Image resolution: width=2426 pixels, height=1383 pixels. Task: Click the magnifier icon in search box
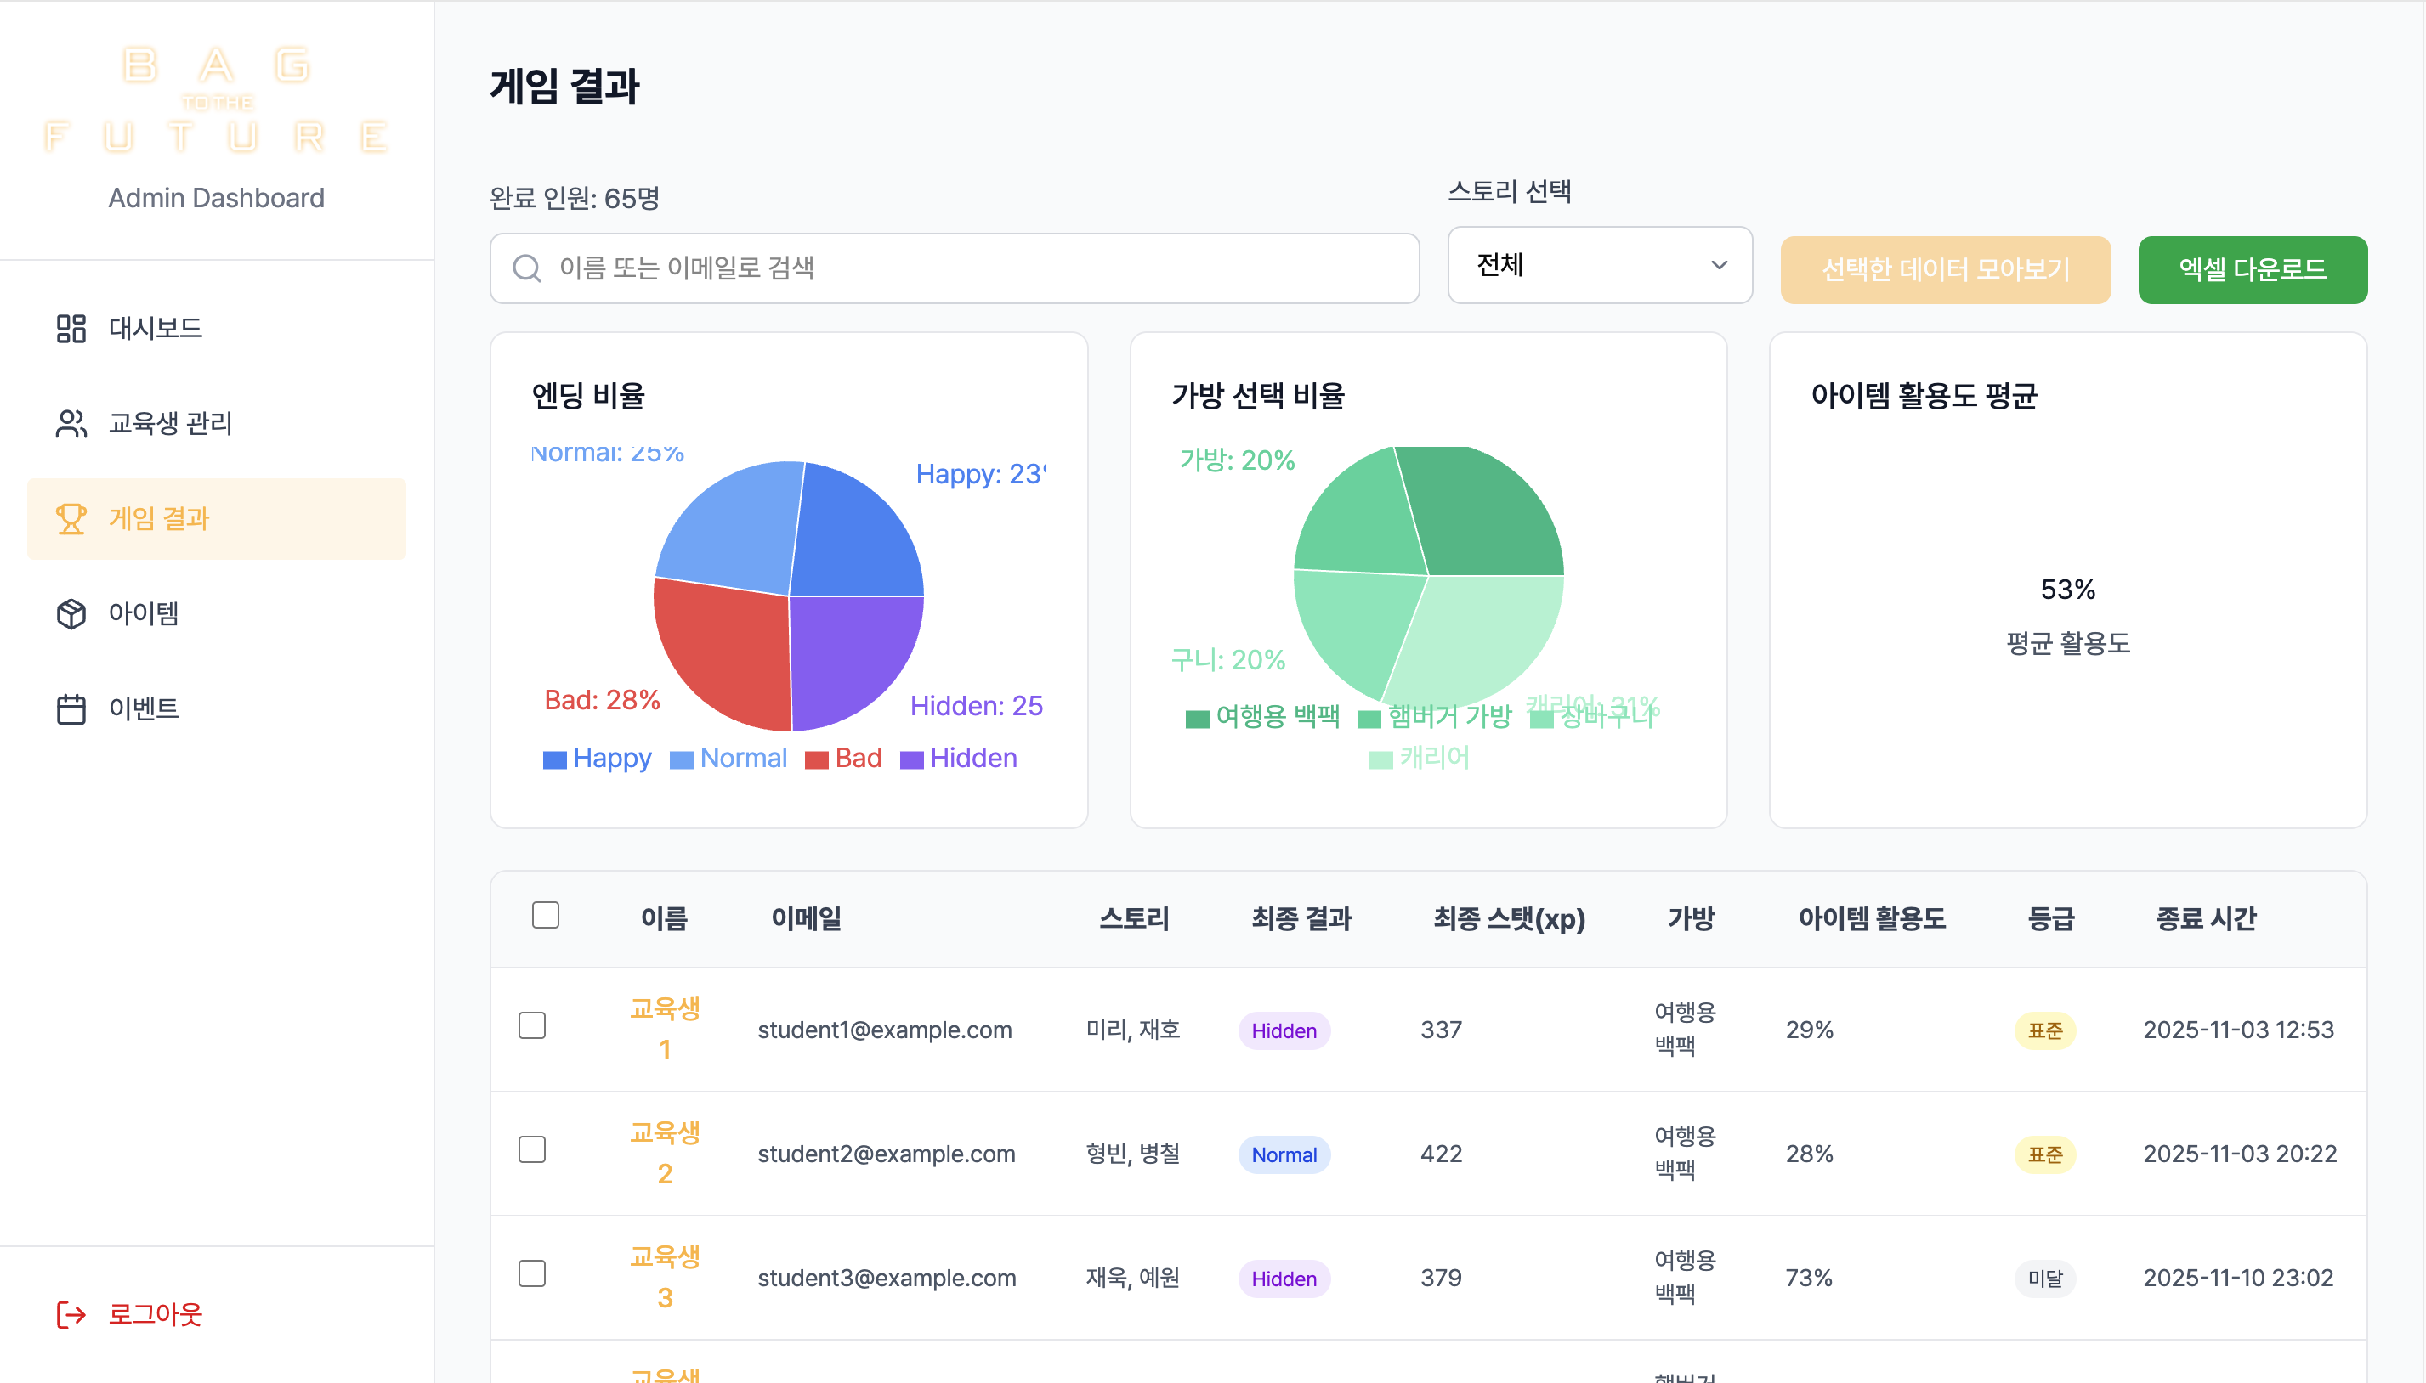[526, 268]
